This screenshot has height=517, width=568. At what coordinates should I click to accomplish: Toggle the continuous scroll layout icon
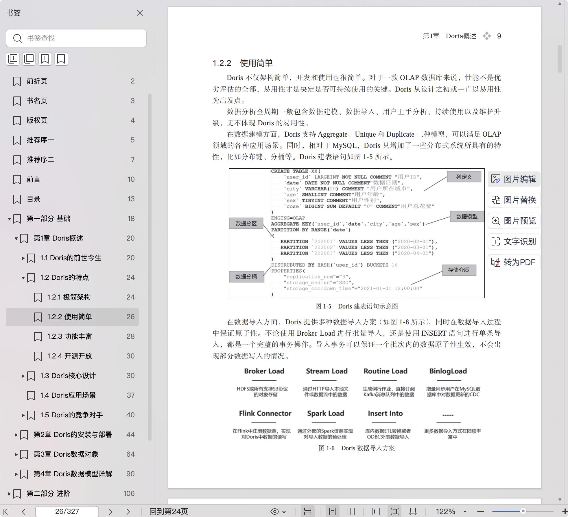point(308,512)
